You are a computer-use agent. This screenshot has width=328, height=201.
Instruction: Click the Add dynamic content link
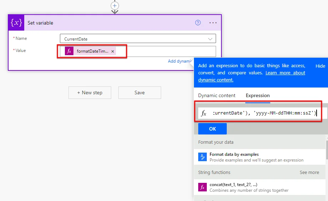coord(180,61)
